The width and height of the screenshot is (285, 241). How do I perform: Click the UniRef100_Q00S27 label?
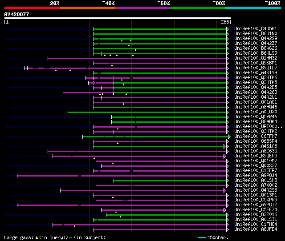(x=256, y=166)
